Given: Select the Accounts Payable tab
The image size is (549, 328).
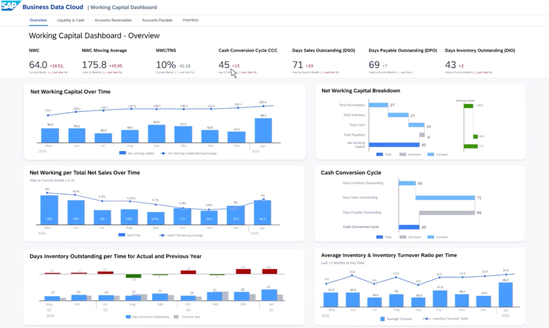Looking at the screenshot, I should pos(157,20).
